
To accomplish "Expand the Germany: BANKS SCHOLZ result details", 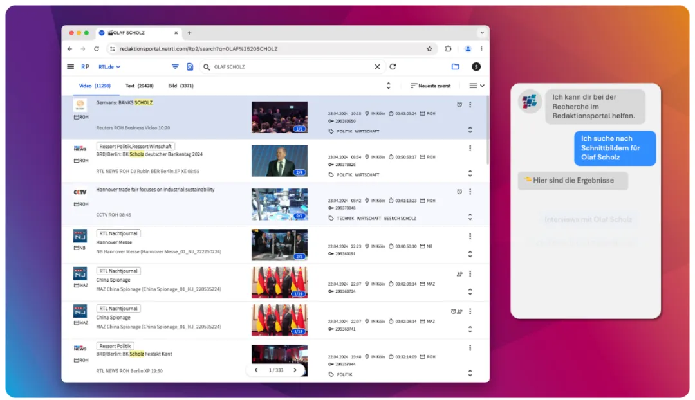I will coord(470,130).
